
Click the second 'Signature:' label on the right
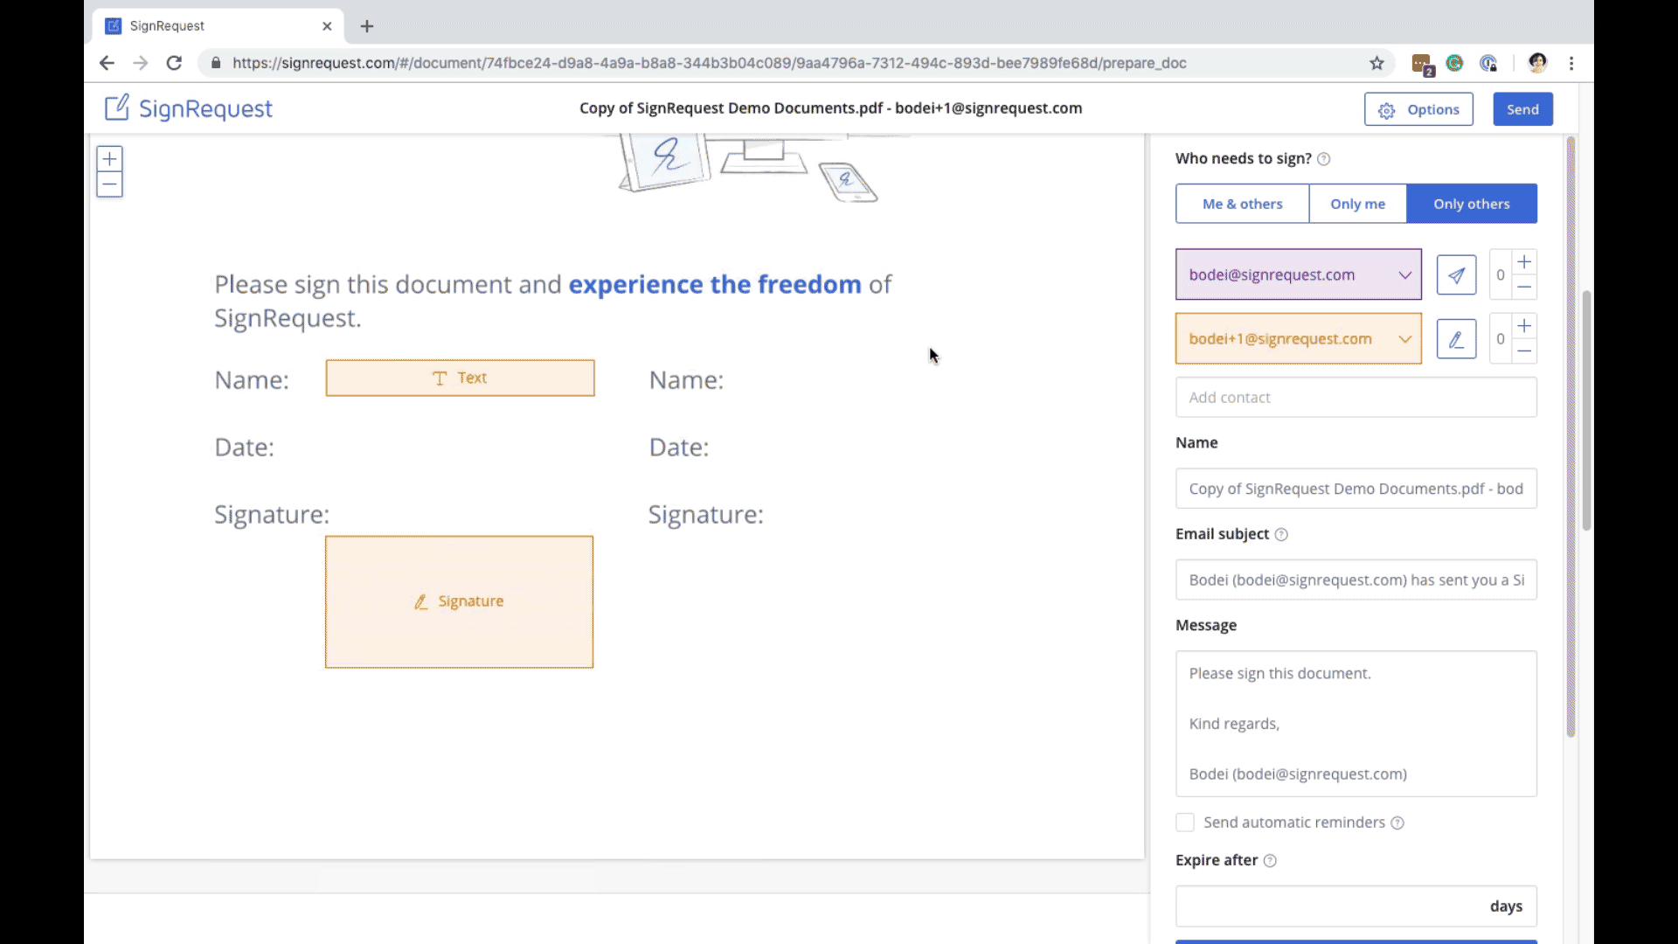click(x=705, y=515)
